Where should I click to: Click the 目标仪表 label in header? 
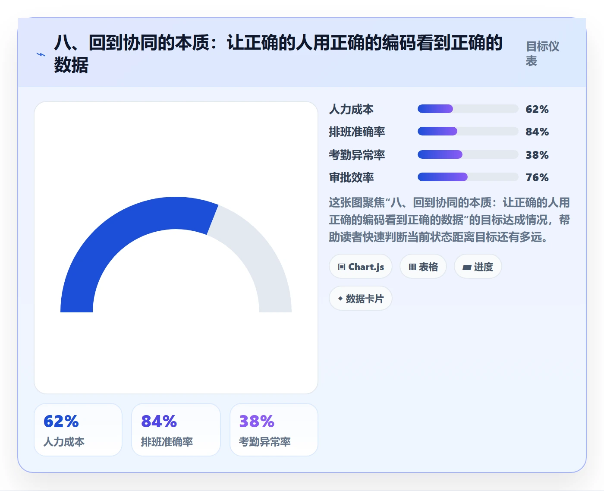click(x=542, y=54)
